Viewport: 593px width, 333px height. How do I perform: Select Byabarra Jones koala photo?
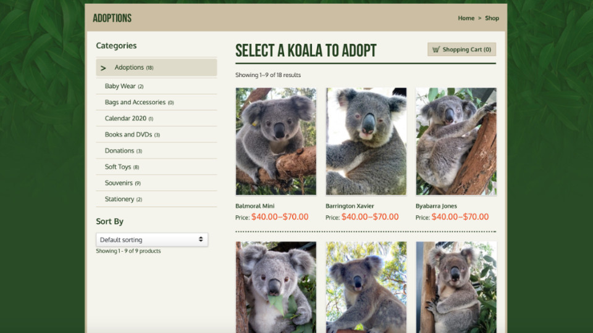click(456, 141)
